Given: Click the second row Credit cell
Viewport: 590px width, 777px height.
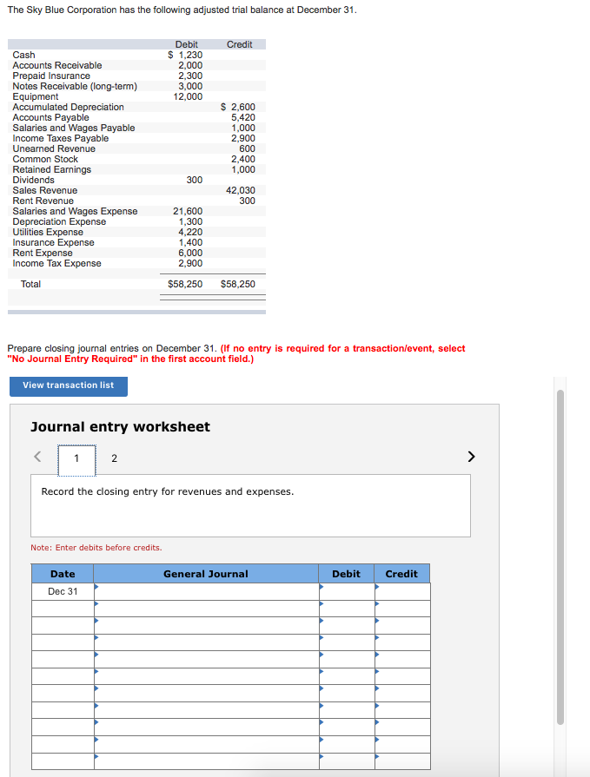Looking at the screenshot, I should tap(401, 609).
